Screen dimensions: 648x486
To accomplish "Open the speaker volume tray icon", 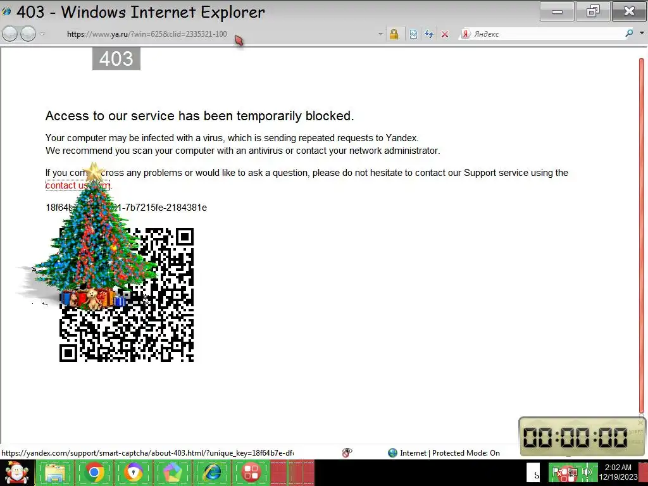I will [587, 472].
